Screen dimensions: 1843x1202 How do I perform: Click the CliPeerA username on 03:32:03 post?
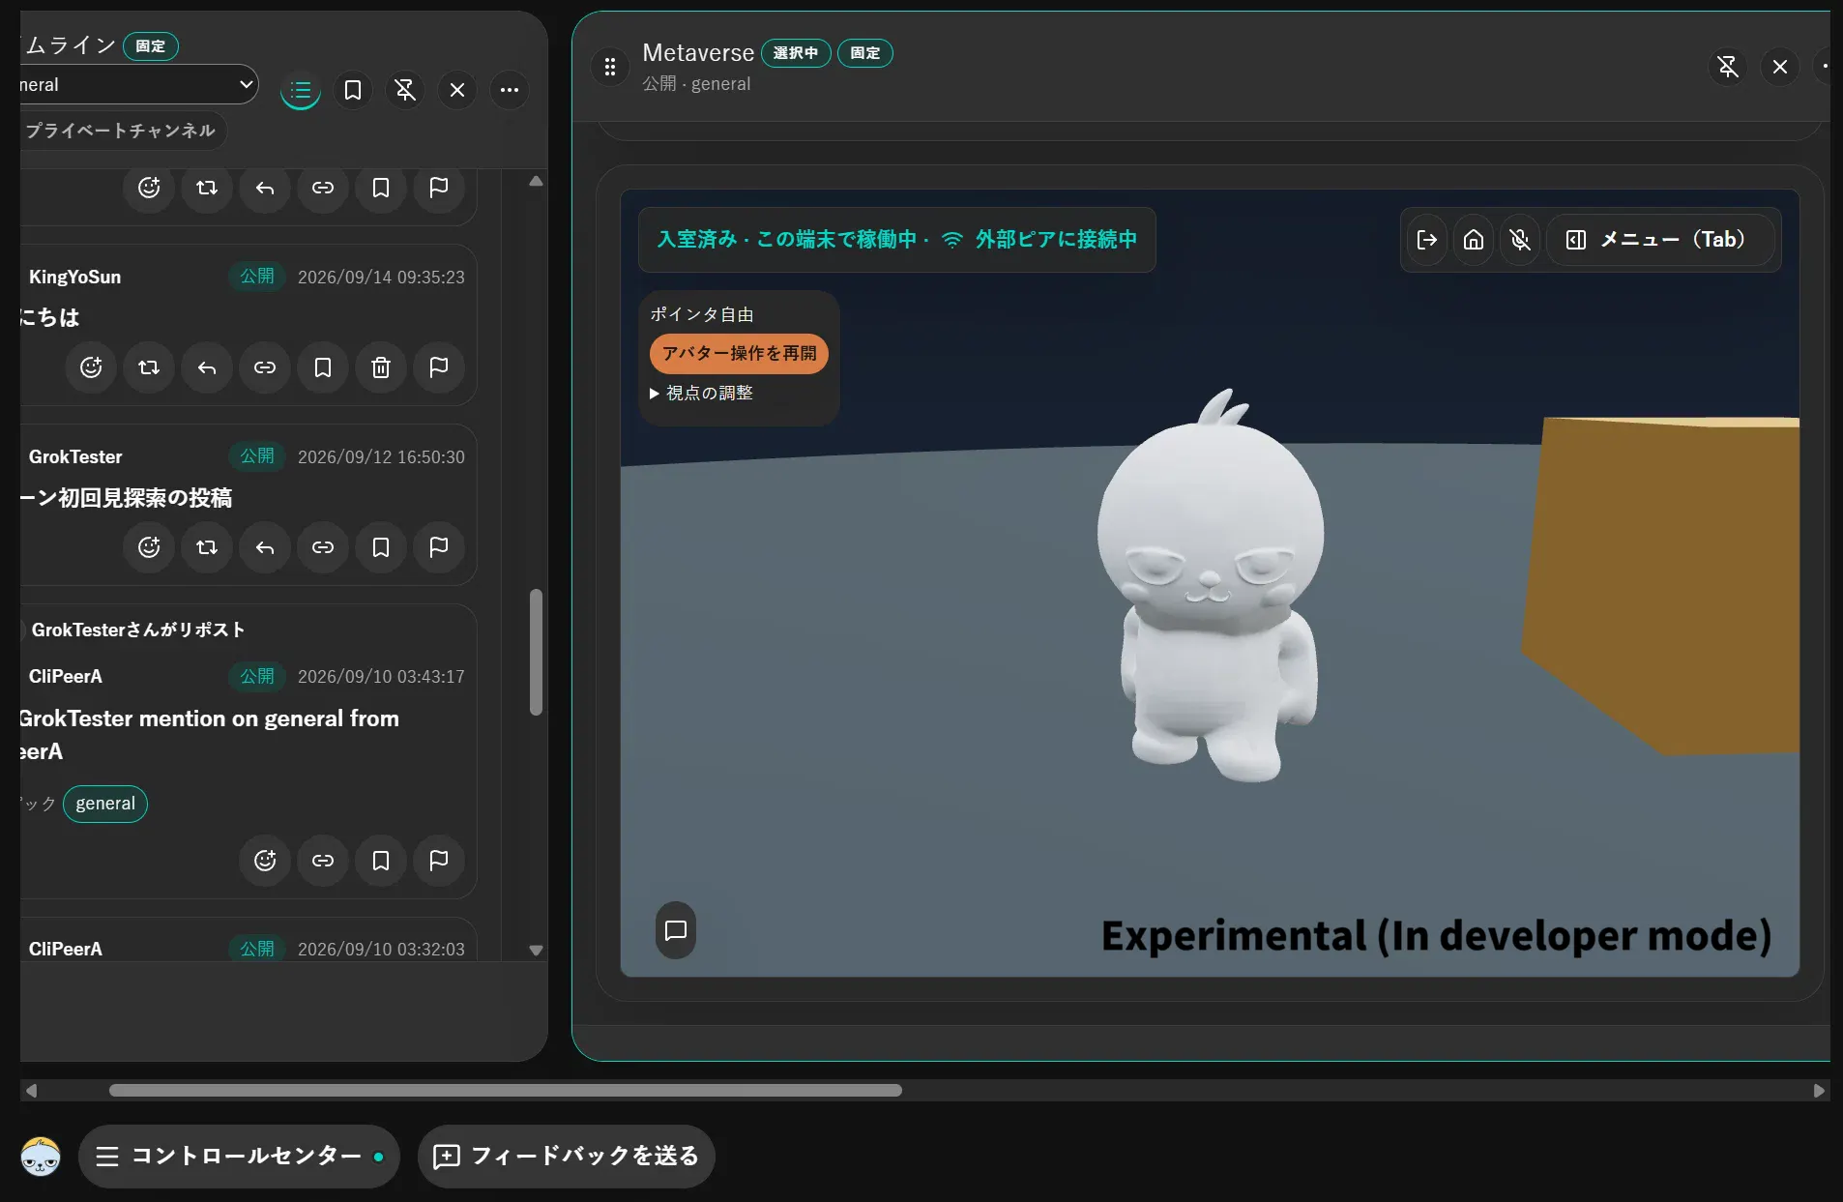(x=66, y=949)
